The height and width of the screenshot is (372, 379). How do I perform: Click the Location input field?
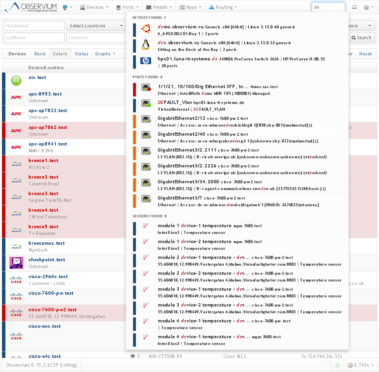(x=96, y=38)
